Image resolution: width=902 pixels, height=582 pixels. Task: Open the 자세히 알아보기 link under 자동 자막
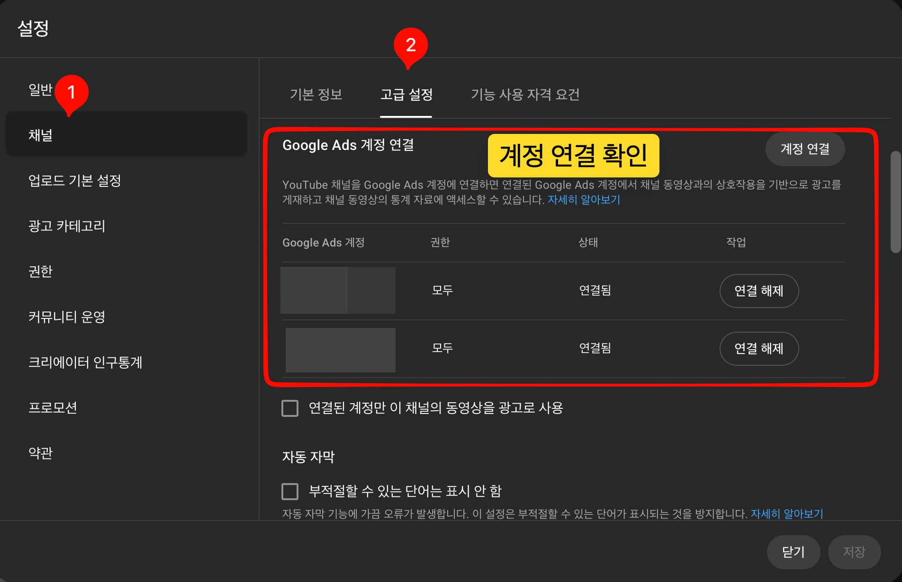(x=787, y=514)
